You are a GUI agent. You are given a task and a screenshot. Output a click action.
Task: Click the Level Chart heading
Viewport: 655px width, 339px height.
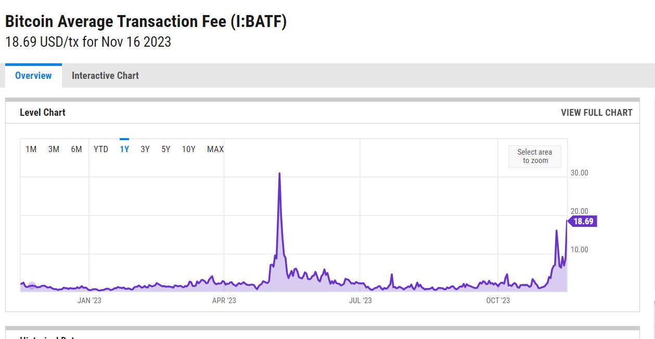coord(43,113)
